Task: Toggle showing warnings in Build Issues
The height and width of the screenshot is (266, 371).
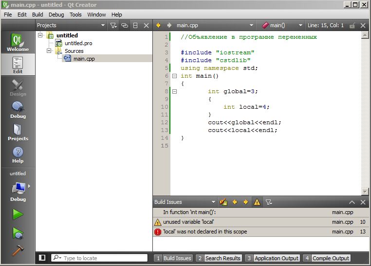Action: pyautogui.click(x=257, y=202)
